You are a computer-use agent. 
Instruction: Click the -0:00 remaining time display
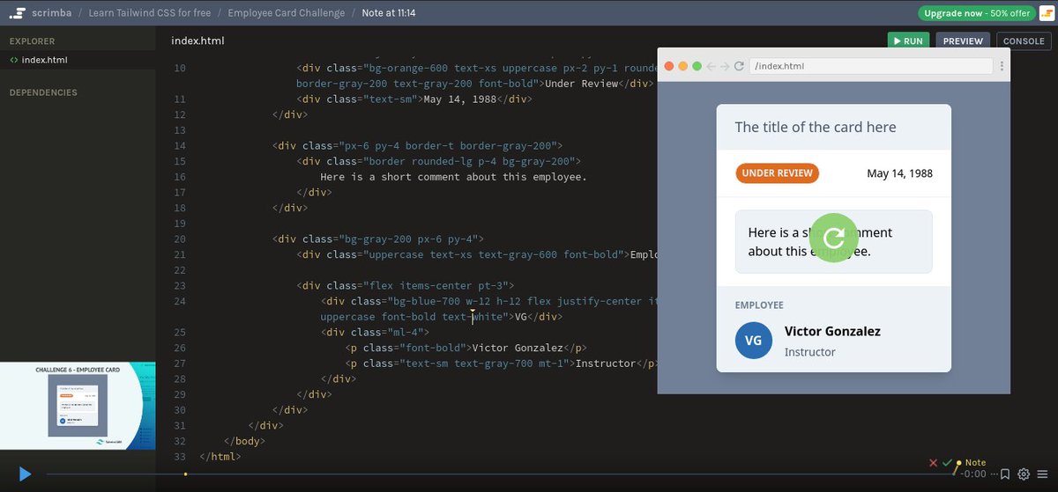tap(973, 474)
